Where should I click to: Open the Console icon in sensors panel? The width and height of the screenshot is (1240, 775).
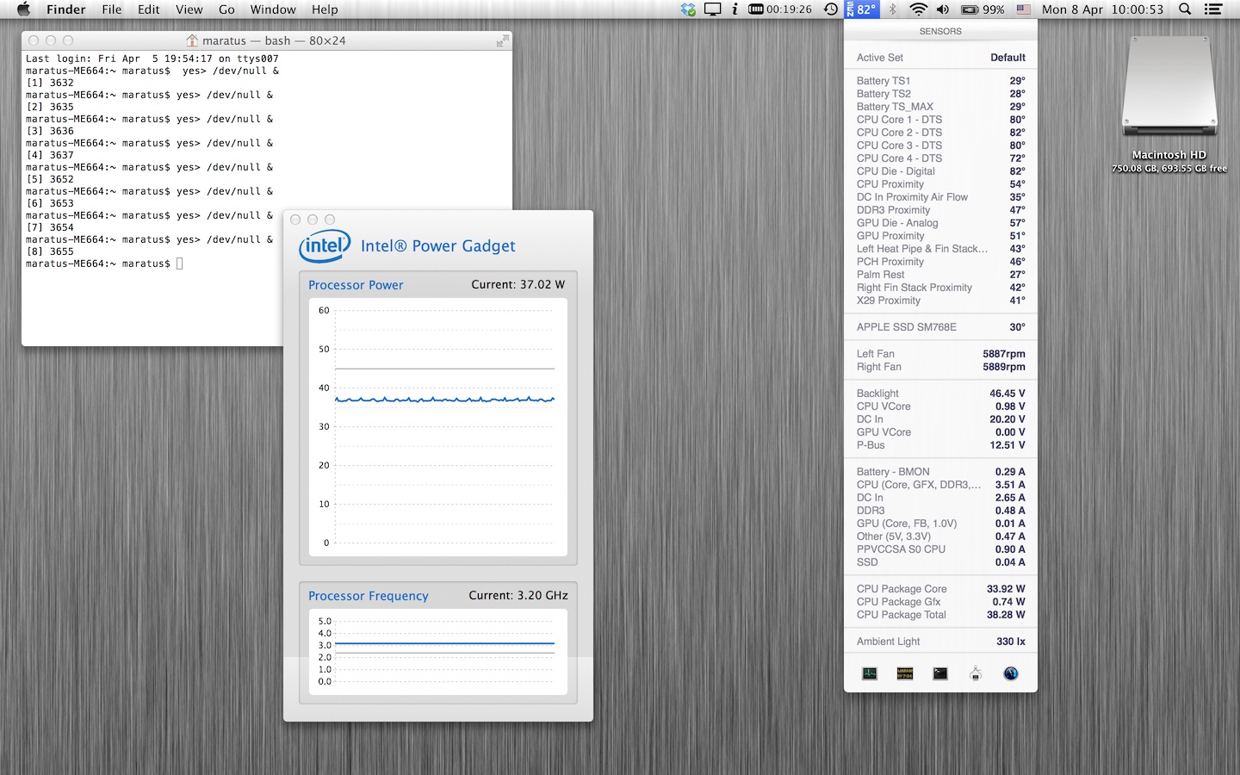click(x=905, y=673)
